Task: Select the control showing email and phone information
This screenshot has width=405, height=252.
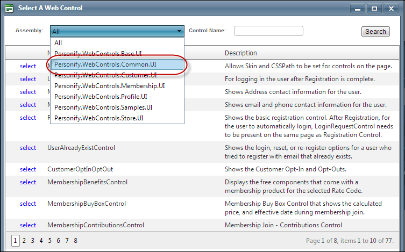Action: 28,105
